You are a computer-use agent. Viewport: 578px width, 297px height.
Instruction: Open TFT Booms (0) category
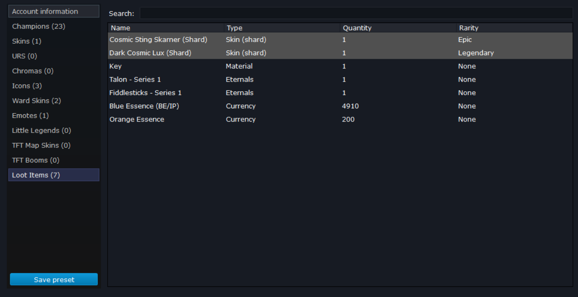tap(54, 160)
